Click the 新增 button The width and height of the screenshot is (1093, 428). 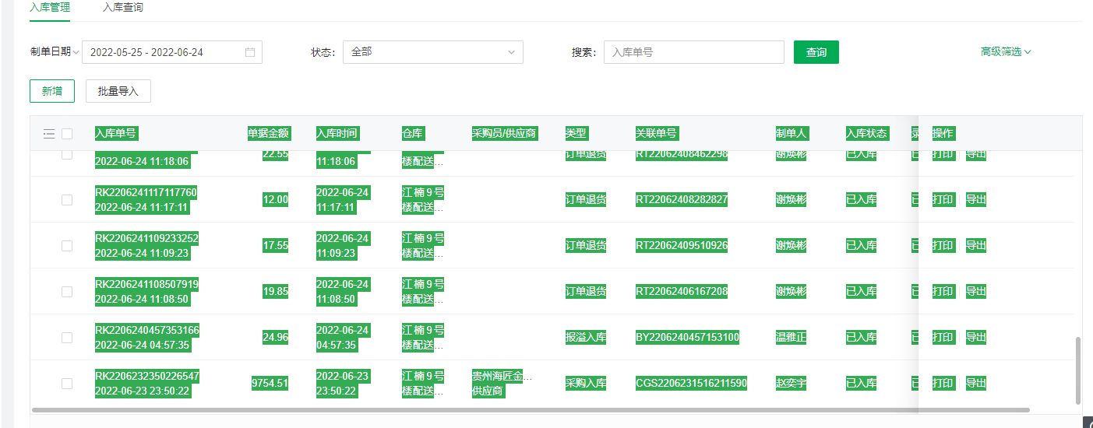tap(52, 91)
